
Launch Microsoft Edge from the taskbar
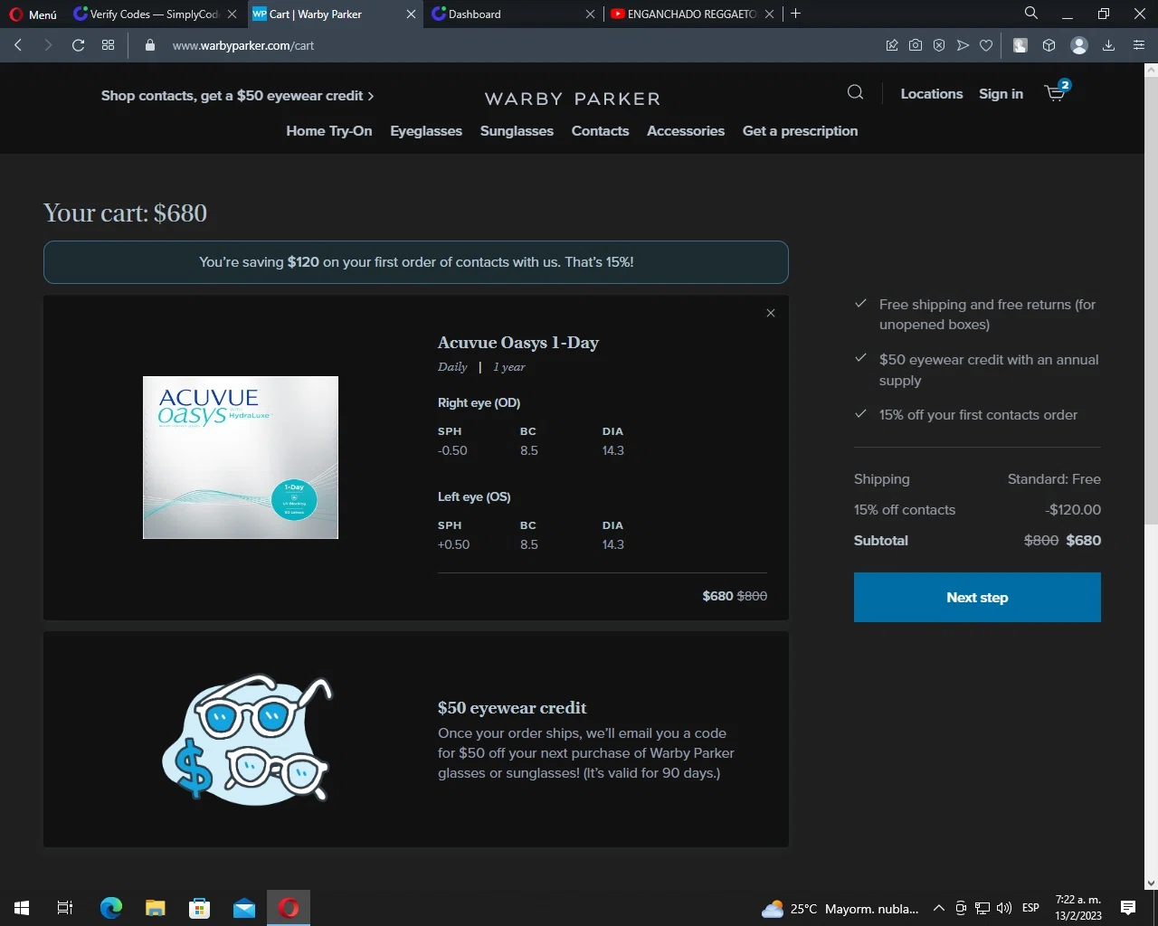[111, 908]
